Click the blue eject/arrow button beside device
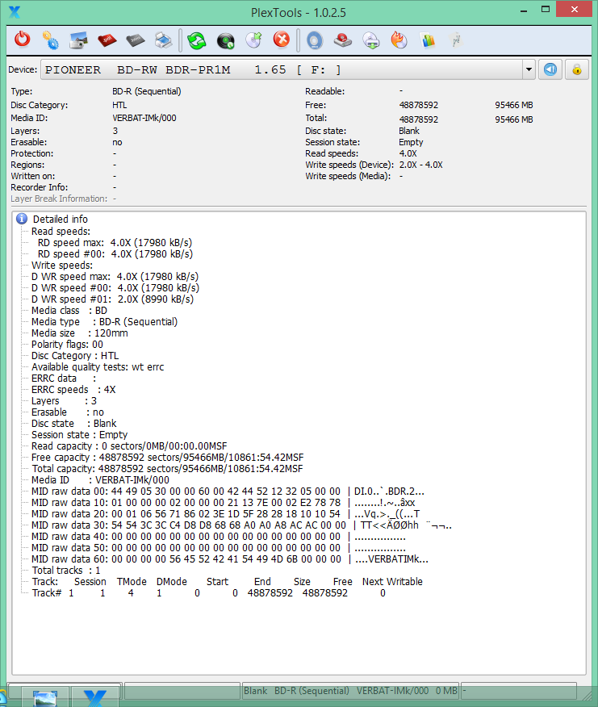598x707 pixels. point(550,69)
